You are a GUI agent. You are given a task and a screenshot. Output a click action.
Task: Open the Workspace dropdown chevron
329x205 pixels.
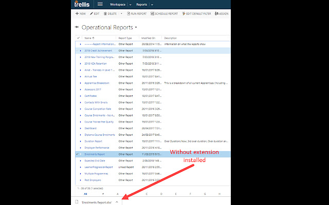pyautogui.click(x=130, y=5)
